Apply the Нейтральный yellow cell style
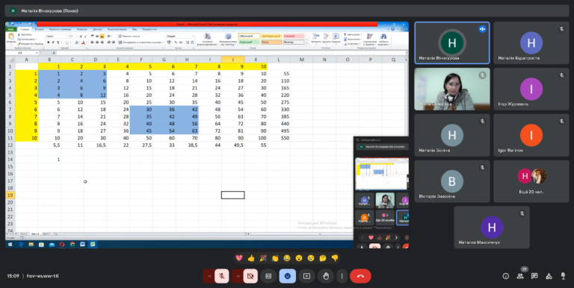574x288 pixels. (x=271, y=36)
